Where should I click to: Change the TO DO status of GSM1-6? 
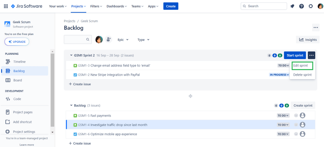[283, 134]
